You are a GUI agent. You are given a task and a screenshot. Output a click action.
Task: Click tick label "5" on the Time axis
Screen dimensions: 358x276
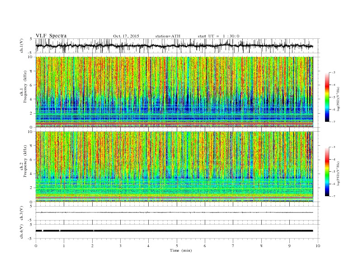click(x=177, y=246)
